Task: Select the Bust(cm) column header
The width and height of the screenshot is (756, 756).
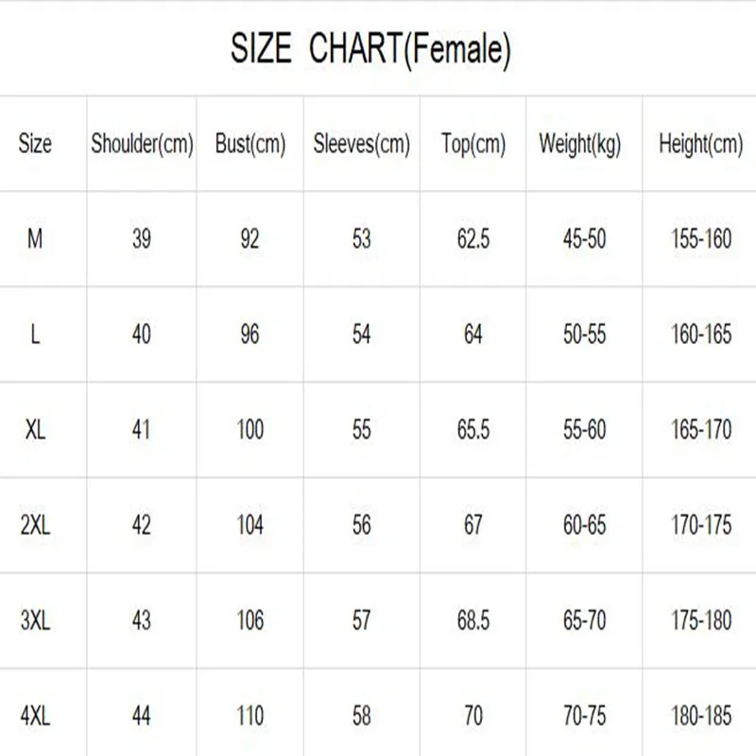Action: [x=250, y=145]
